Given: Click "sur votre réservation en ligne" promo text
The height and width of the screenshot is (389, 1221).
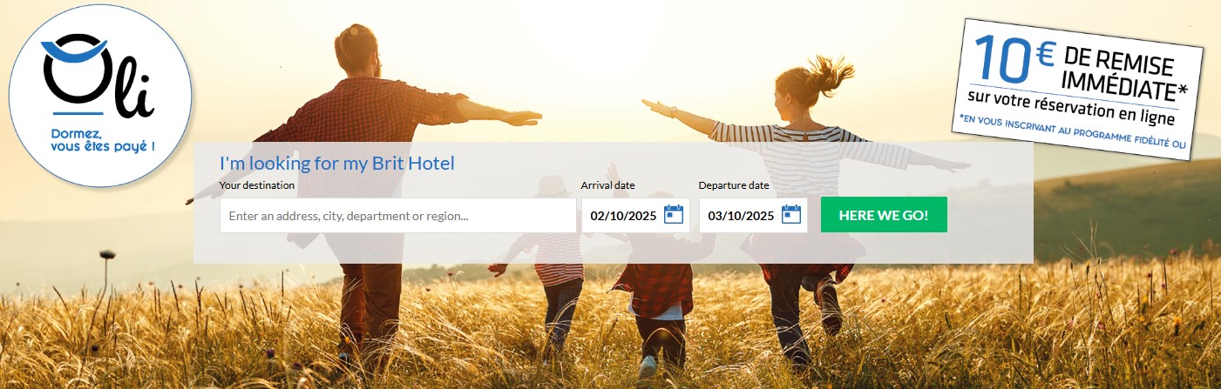Looking at the screenshot, I should click(x=1071, y=106).
